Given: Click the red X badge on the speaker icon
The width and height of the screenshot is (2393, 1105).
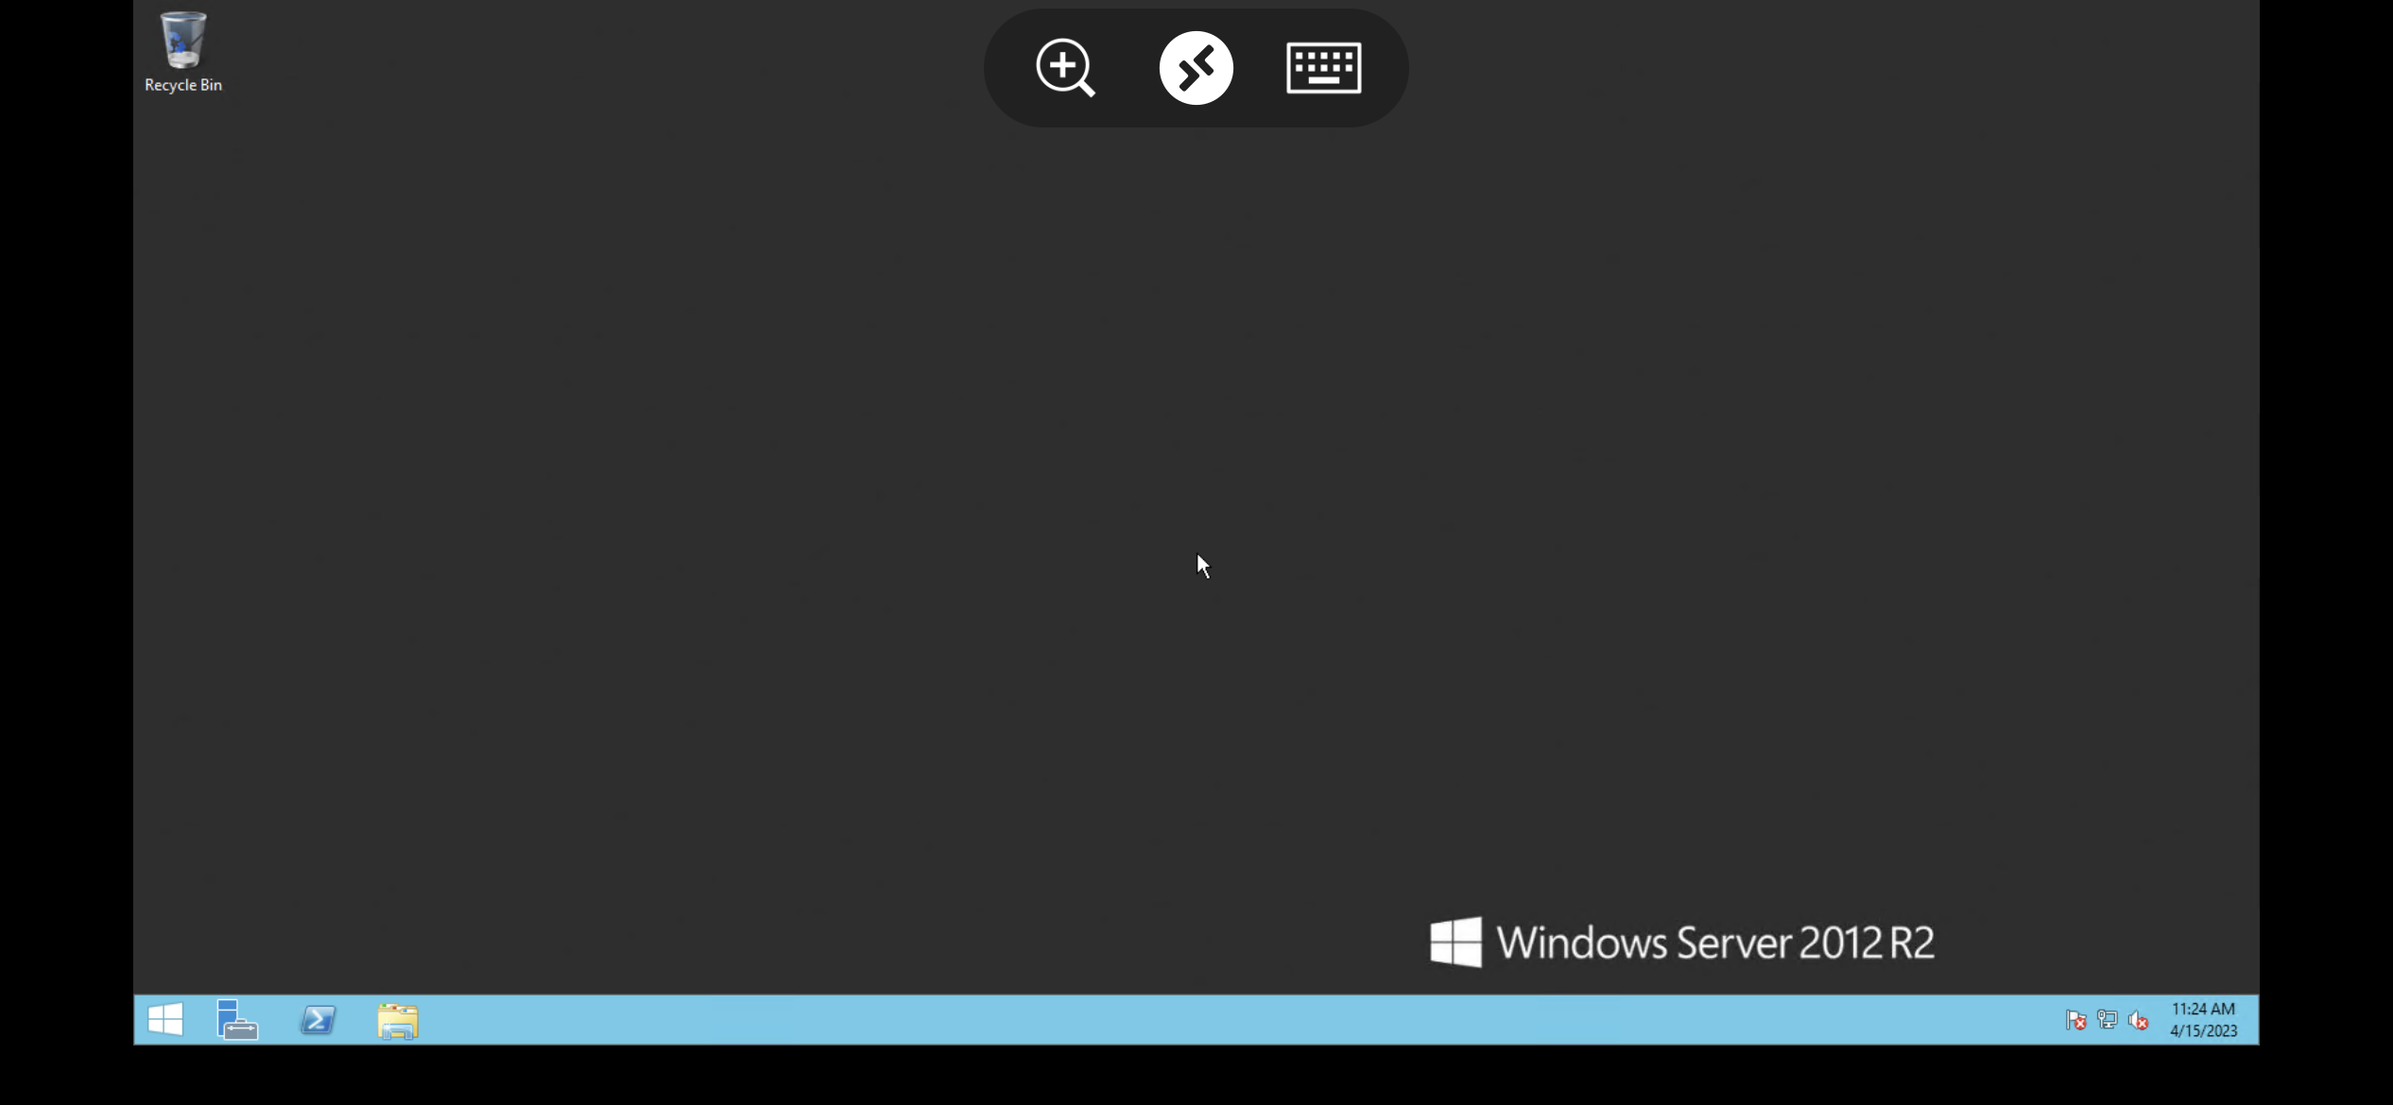Looking at the screenshot, I should [x=2143, y=1024].
